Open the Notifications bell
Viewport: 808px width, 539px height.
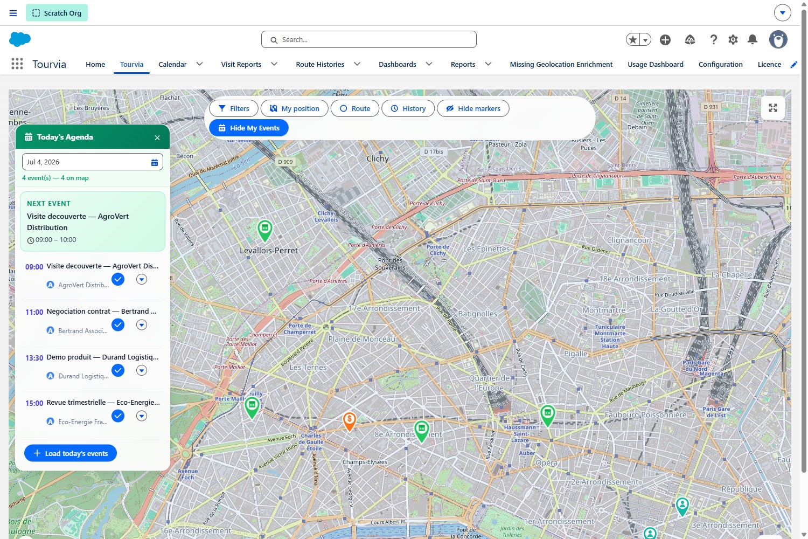click(x=753, y=39)
